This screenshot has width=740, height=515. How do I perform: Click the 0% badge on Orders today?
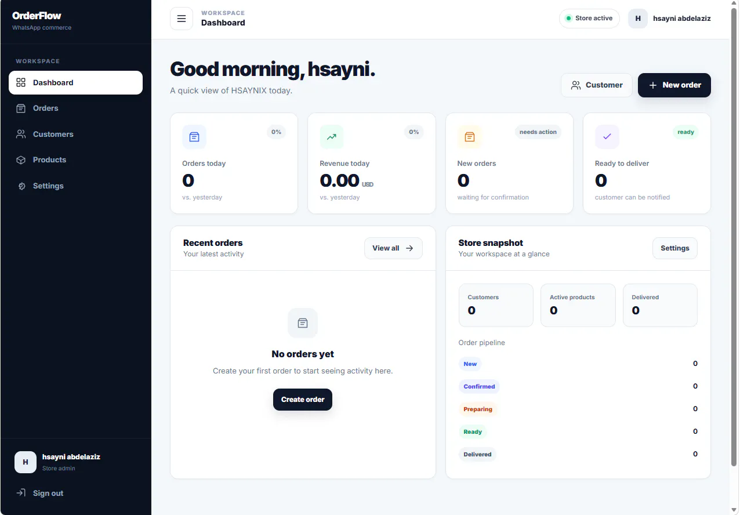276,132
